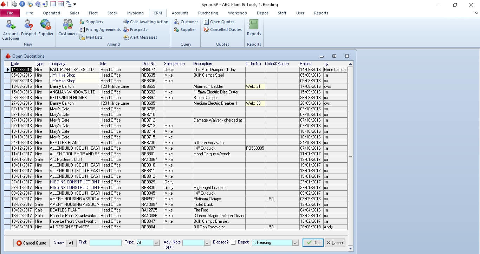The height and width of the screenshot is (254, 480).
Task: Click the scroll down arrow of quotations list
Action: tap(350, 248)
